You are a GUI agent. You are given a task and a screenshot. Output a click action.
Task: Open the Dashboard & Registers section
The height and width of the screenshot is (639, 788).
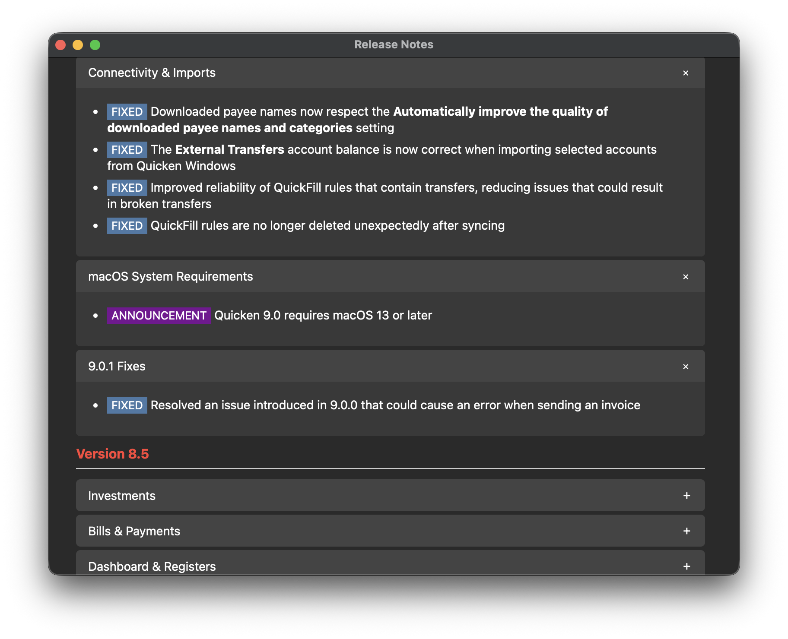tap(152, 566)
